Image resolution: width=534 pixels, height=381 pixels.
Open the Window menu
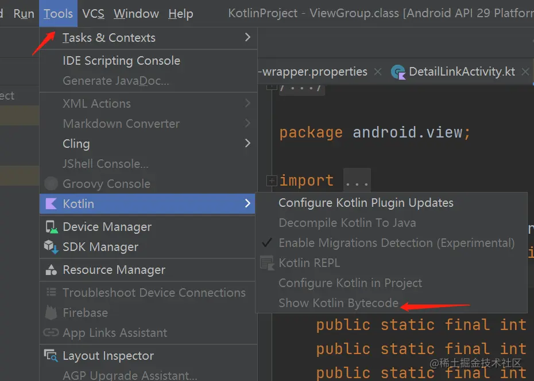coord(136,13)
